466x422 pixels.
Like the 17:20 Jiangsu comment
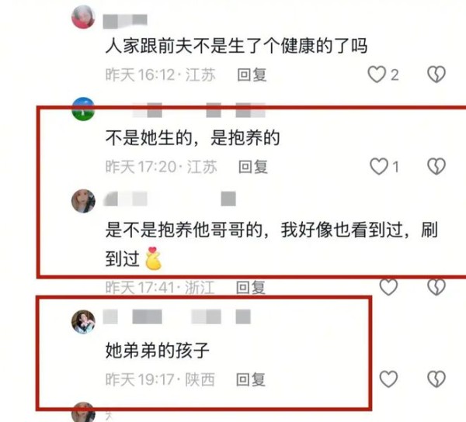[x=379, y=166]
